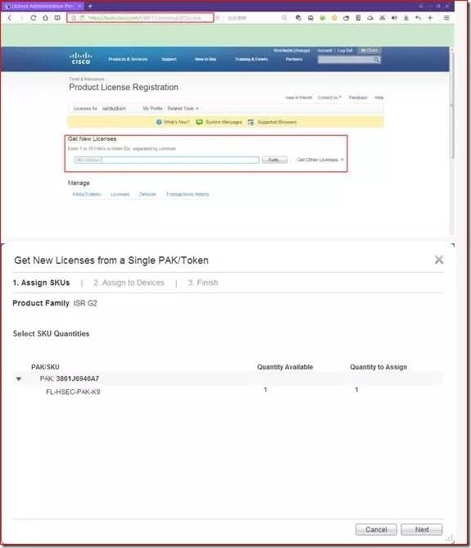Click the green circle extension icon

[x=322, y=17]
